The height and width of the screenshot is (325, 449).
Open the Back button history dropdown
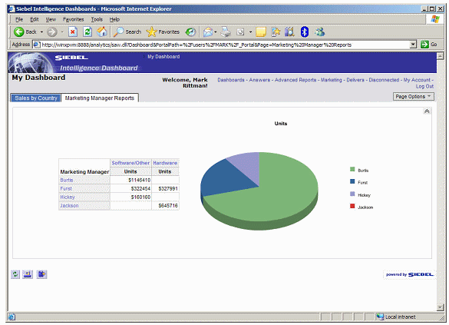pos(41,32)
